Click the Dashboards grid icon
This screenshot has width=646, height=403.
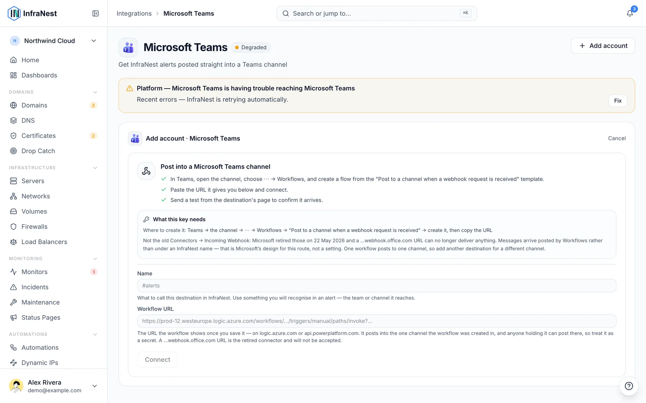click(x=13, y=75)
